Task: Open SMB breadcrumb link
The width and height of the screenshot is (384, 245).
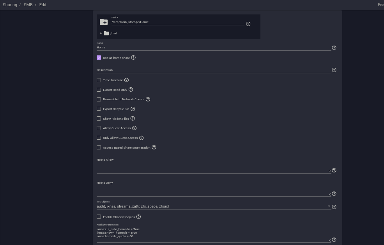Action: point(28,5)
